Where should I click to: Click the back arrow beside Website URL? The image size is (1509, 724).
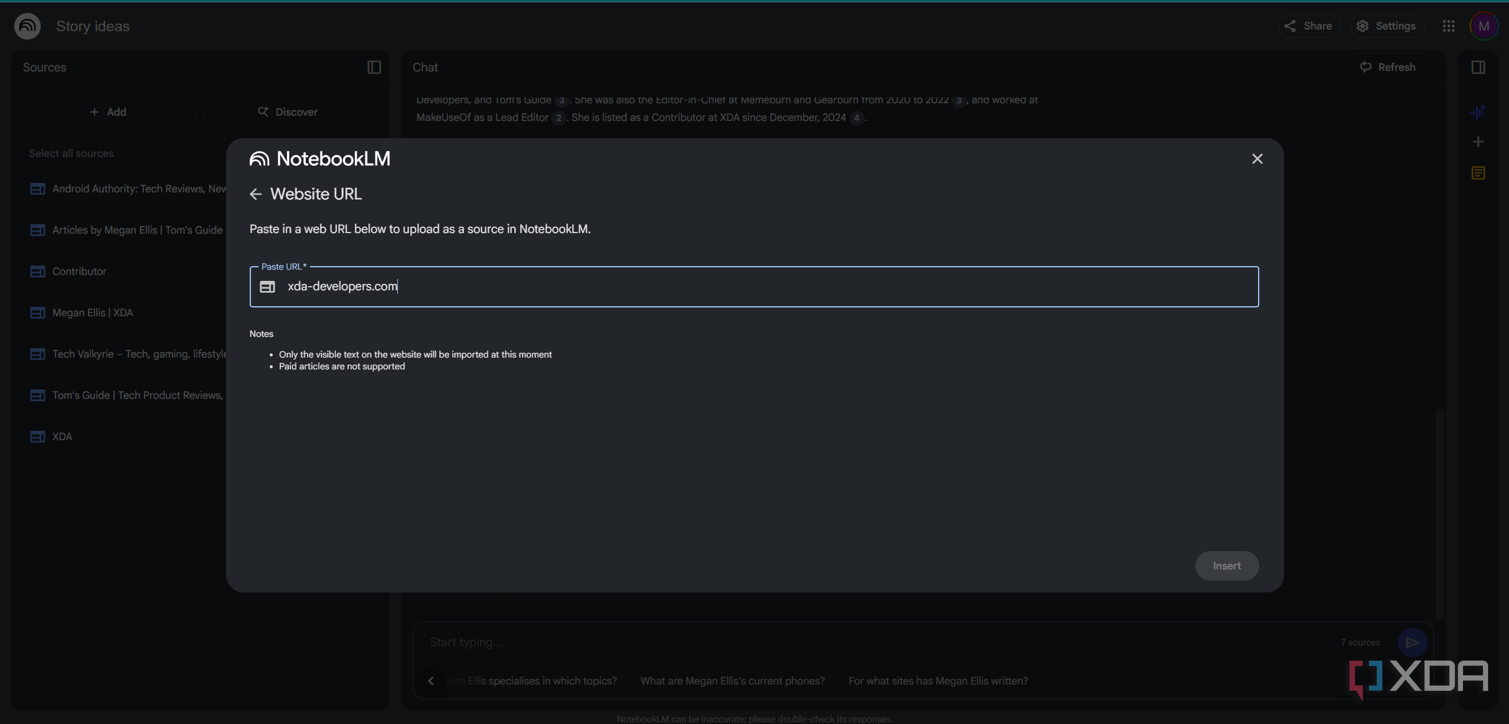point(256,194)
